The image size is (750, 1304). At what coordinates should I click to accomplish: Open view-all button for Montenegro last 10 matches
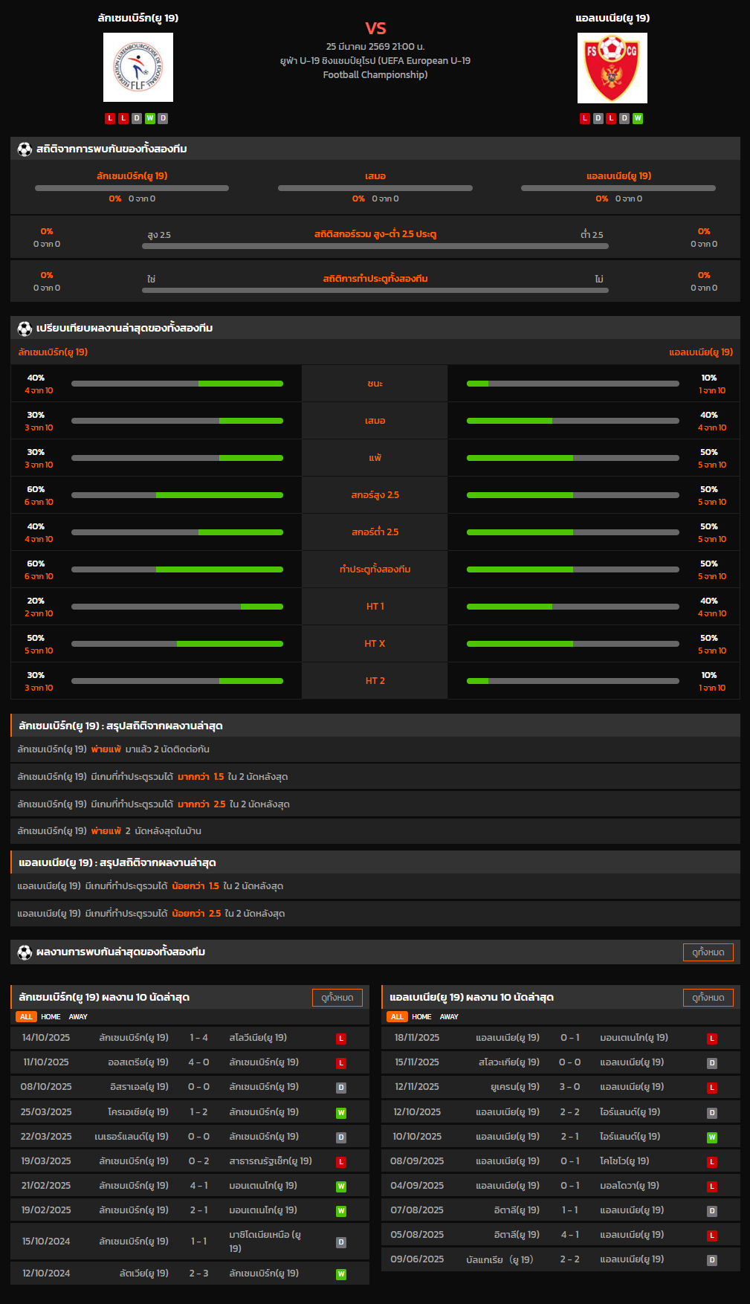708,998
